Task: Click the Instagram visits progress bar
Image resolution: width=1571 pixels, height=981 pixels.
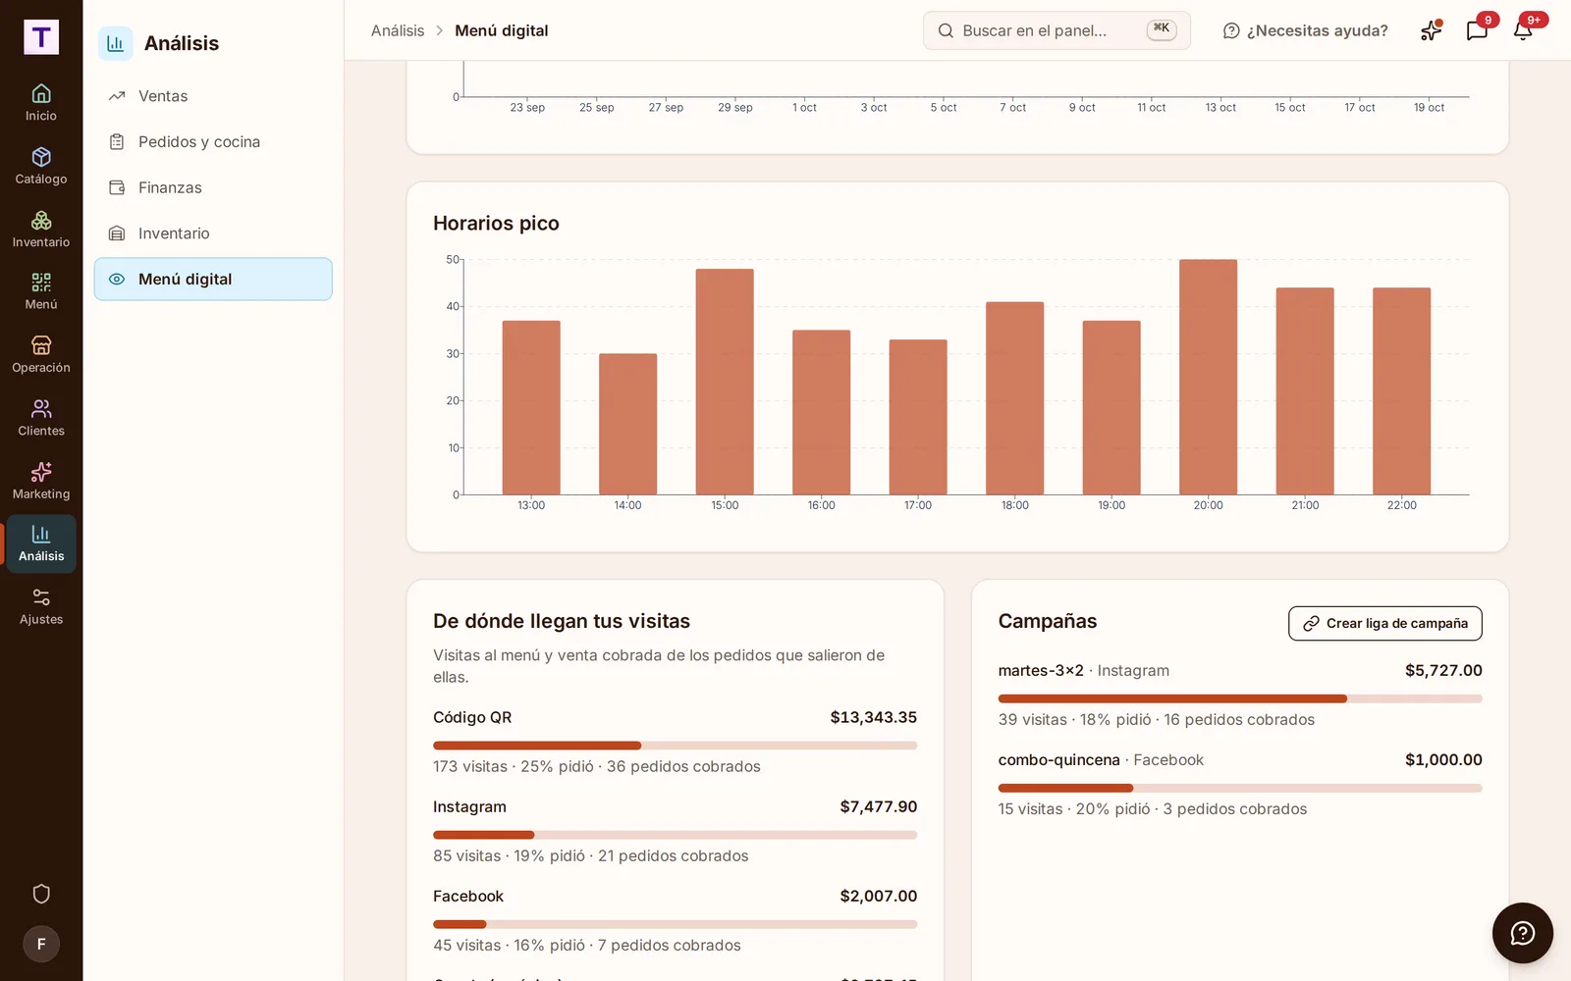Action: click(x=675, y=835)
